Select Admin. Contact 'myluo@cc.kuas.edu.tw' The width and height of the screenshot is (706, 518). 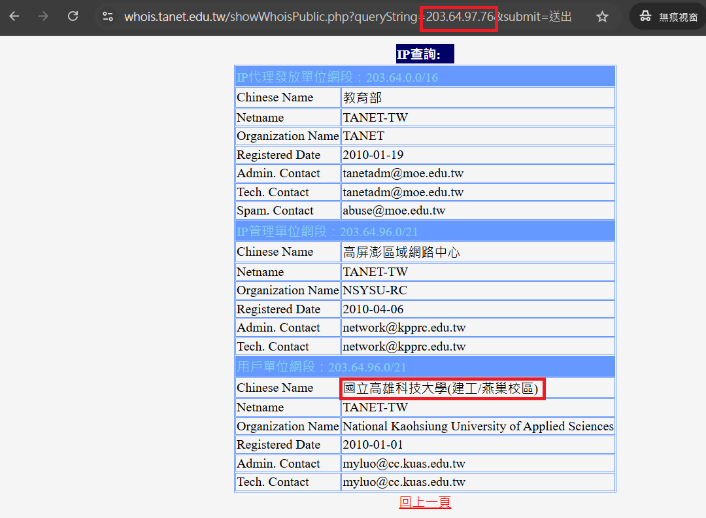point(478,464)
